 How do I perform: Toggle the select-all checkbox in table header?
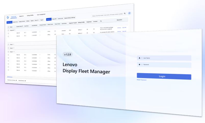point(8,27)
